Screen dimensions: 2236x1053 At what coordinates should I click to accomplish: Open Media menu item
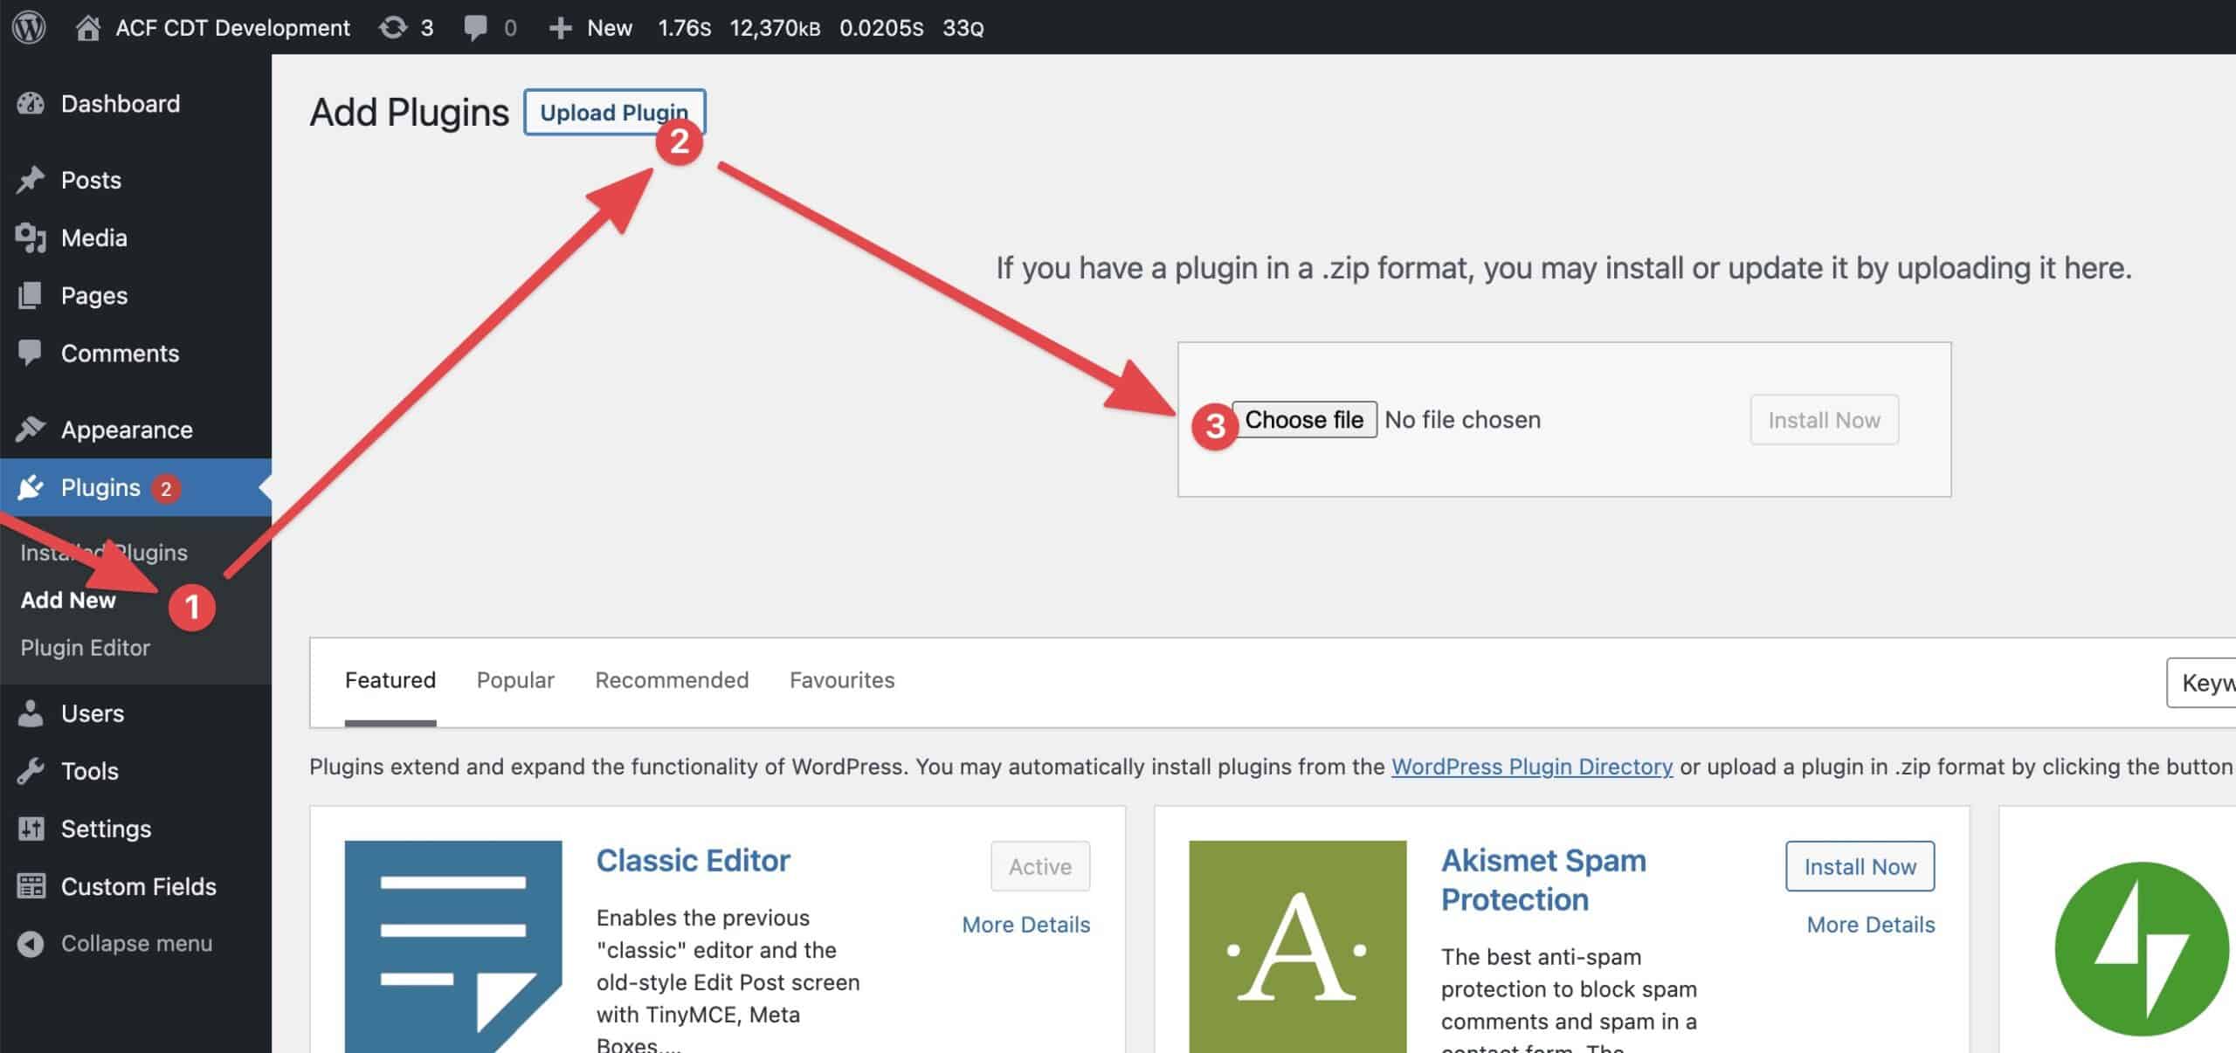(94, 237)
